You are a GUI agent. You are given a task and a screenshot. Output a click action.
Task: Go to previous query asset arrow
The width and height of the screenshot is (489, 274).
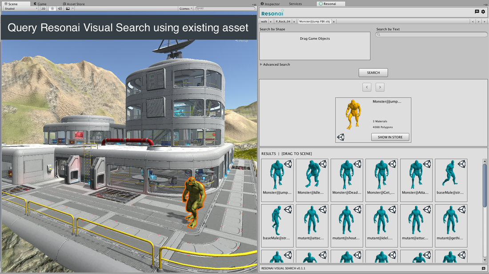pyautogui.click(x=367, y=87)
